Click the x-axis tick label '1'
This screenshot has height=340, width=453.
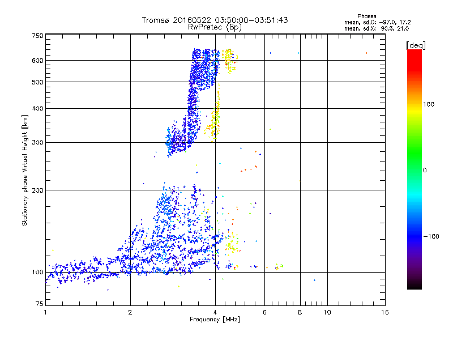click(x=45, y=312)
